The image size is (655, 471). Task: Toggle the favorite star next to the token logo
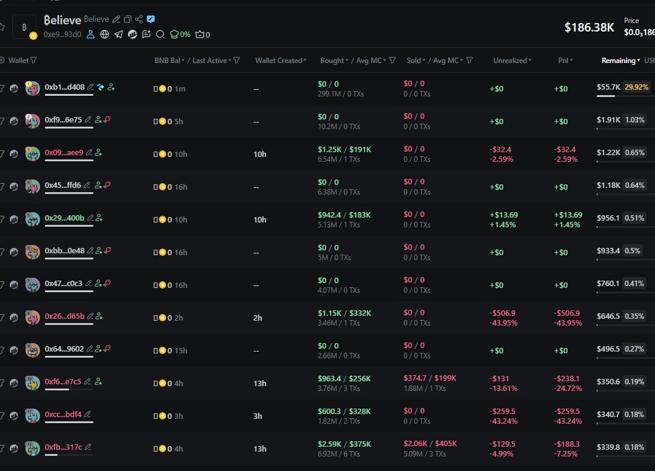(x=2, y=27)
